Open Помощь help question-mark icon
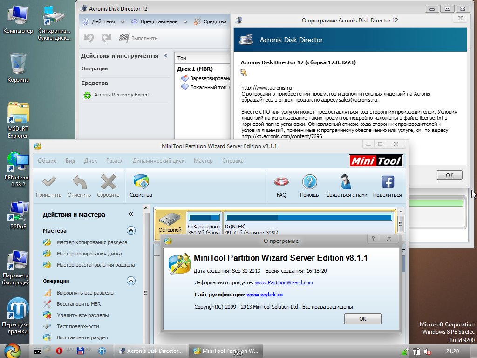The width and height of the screenshot is (477, 358). (309, 186)
